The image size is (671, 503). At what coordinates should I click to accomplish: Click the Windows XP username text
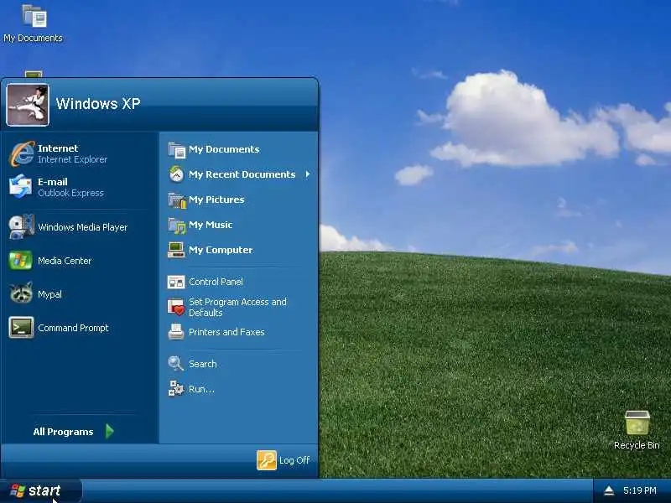click(98, 103)
